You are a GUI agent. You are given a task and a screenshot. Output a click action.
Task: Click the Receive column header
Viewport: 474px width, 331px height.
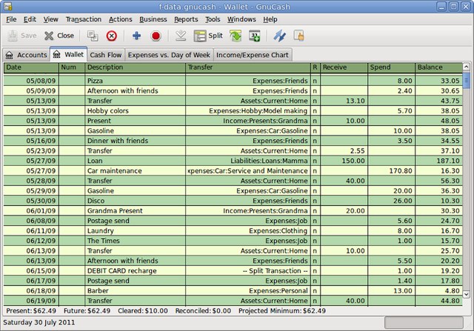point(344,67)
